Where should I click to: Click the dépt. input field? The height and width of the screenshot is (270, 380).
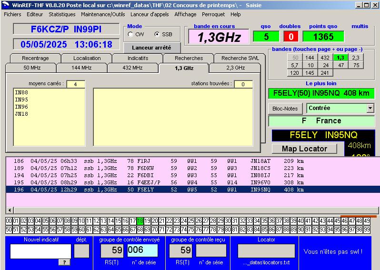pyautogui.click(x=82, y=251)
